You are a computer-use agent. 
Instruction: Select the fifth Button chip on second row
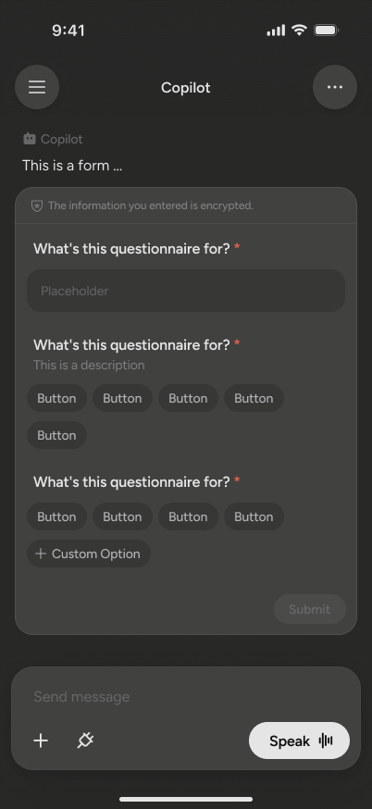[56, 435]
